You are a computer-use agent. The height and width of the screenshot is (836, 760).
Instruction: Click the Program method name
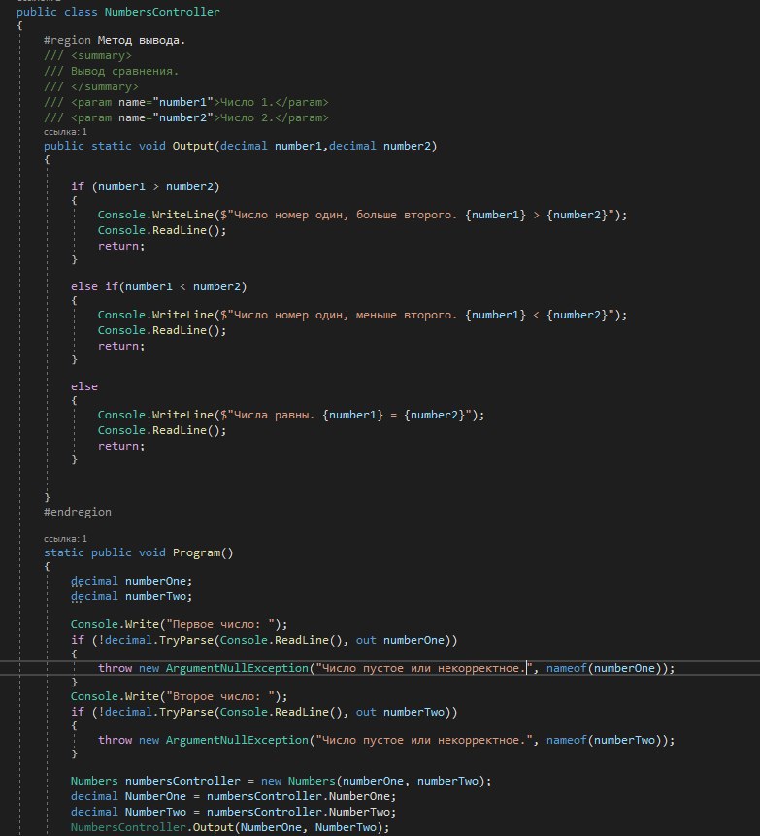tap(196, 552)
